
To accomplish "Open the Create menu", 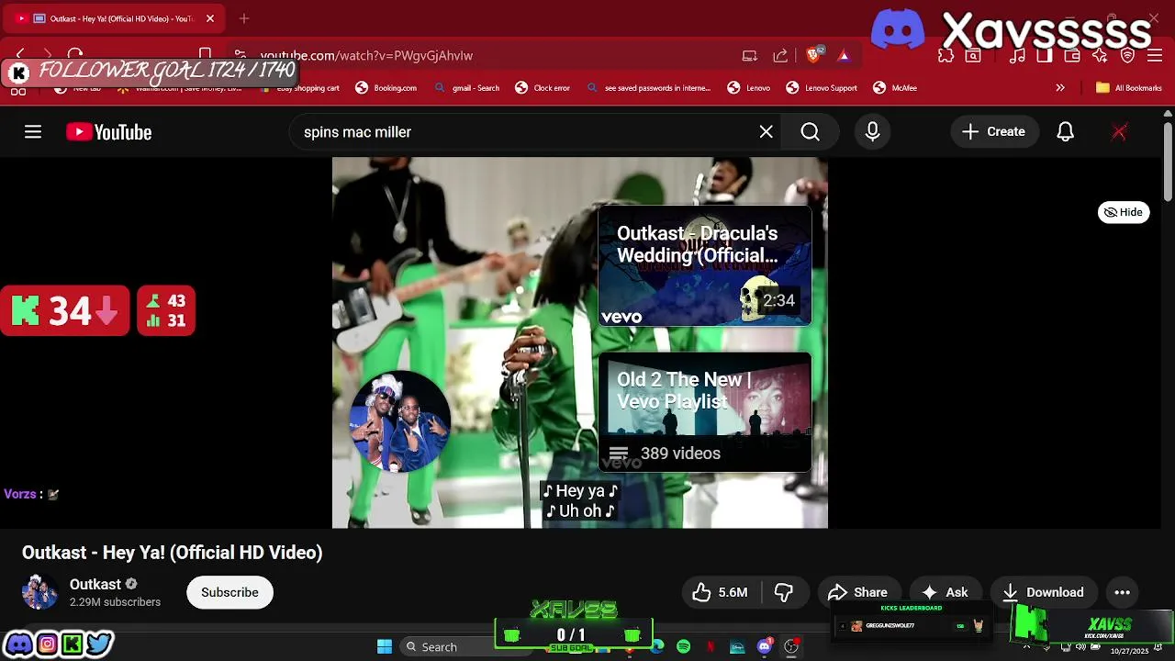I will [x=994, y=132].
